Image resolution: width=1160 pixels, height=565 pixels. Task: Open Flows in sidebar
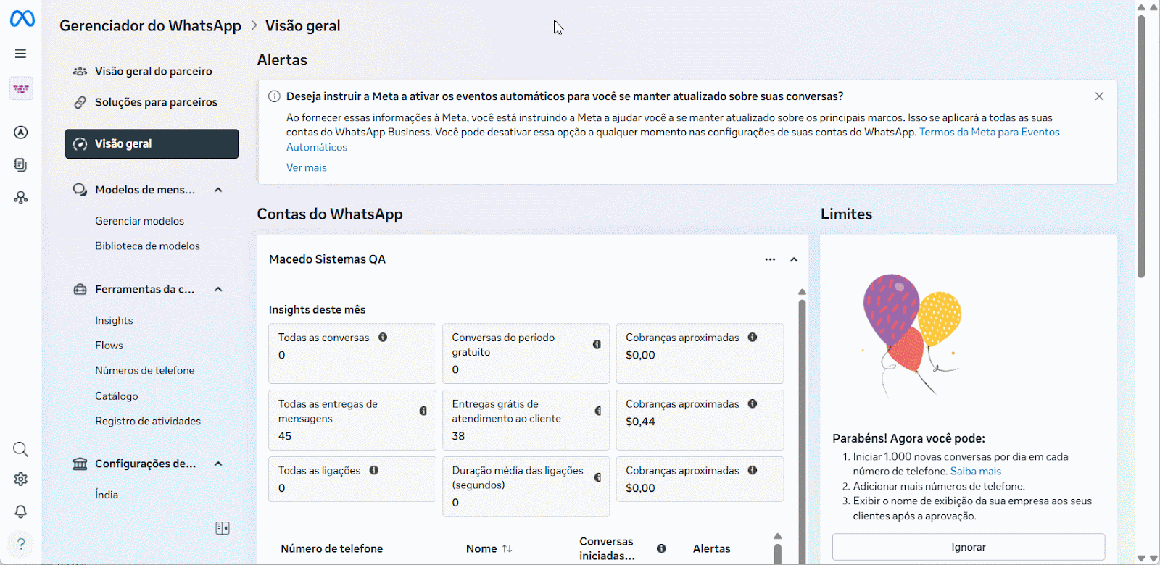tap(109, 346)
